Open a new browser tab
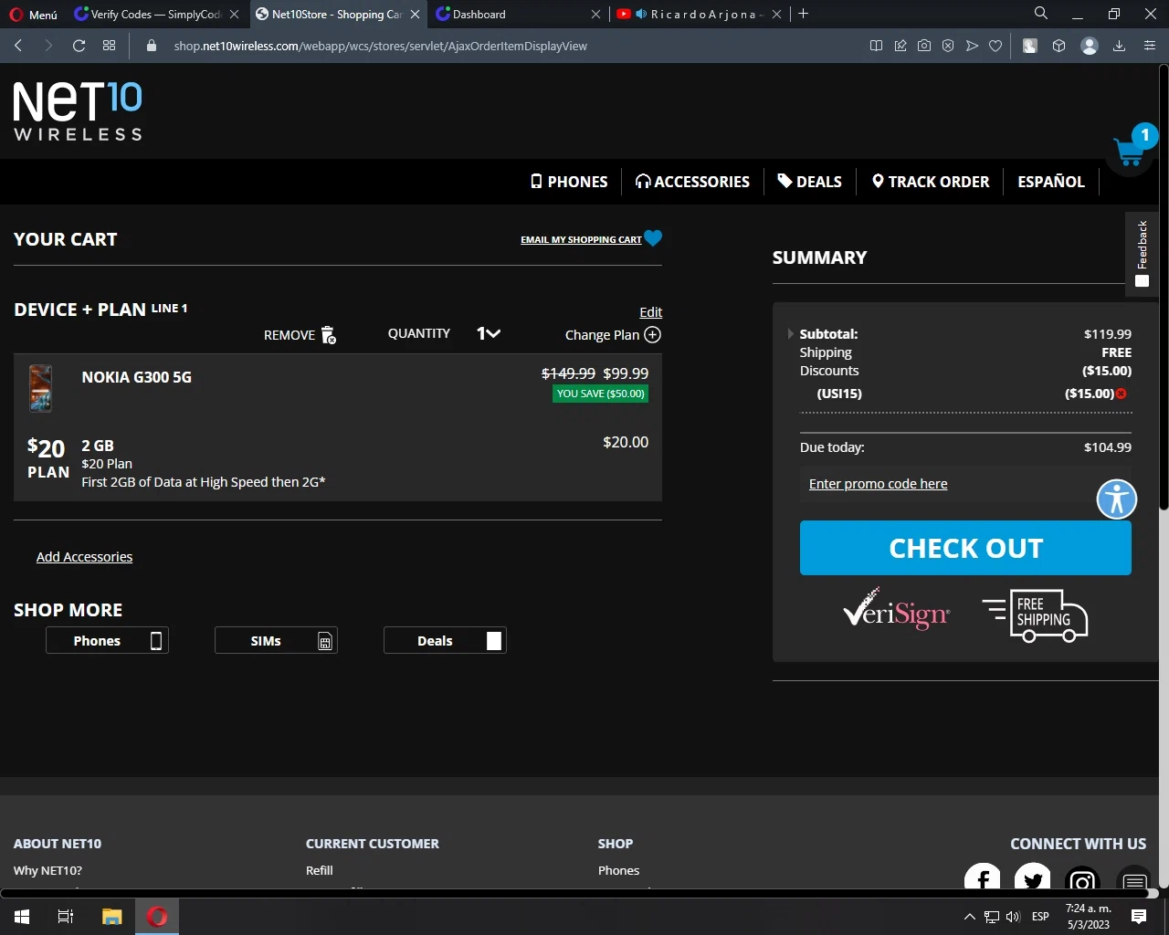The image size is (1169, 935). point(804,14)
